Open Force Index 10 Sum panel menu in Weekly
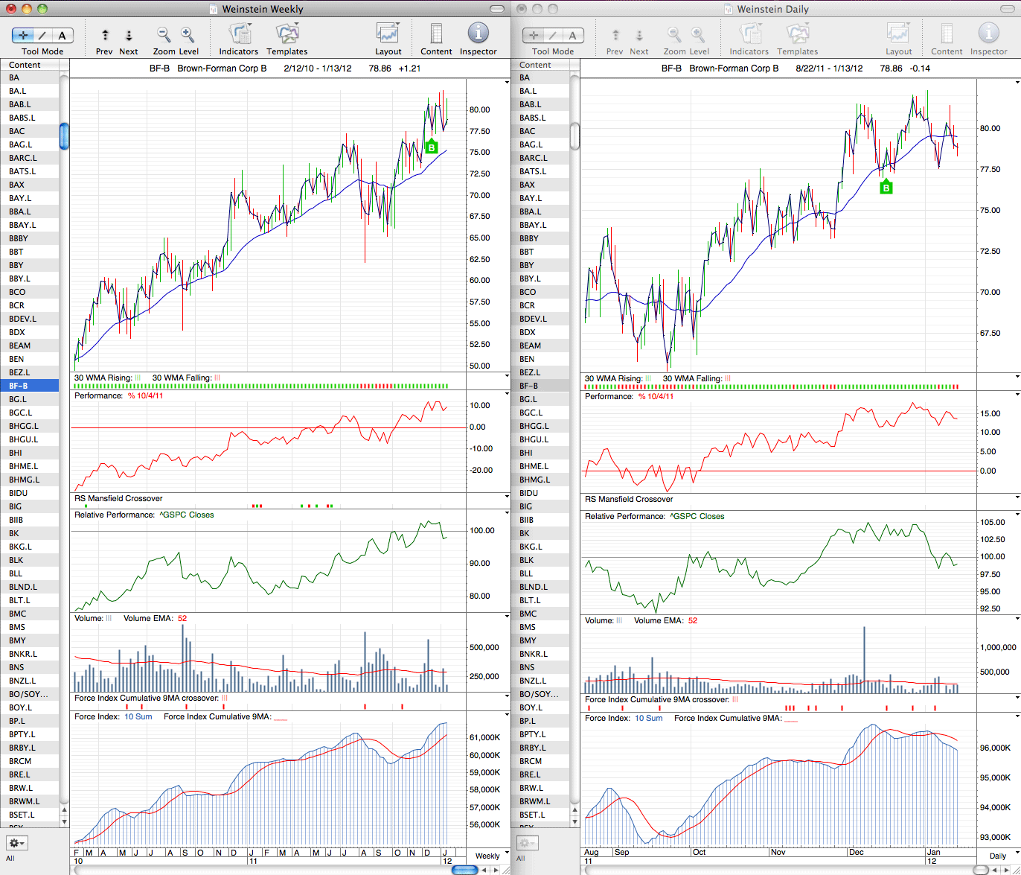The width and height of the screenshot is (1021, 875). coord(507,716)
